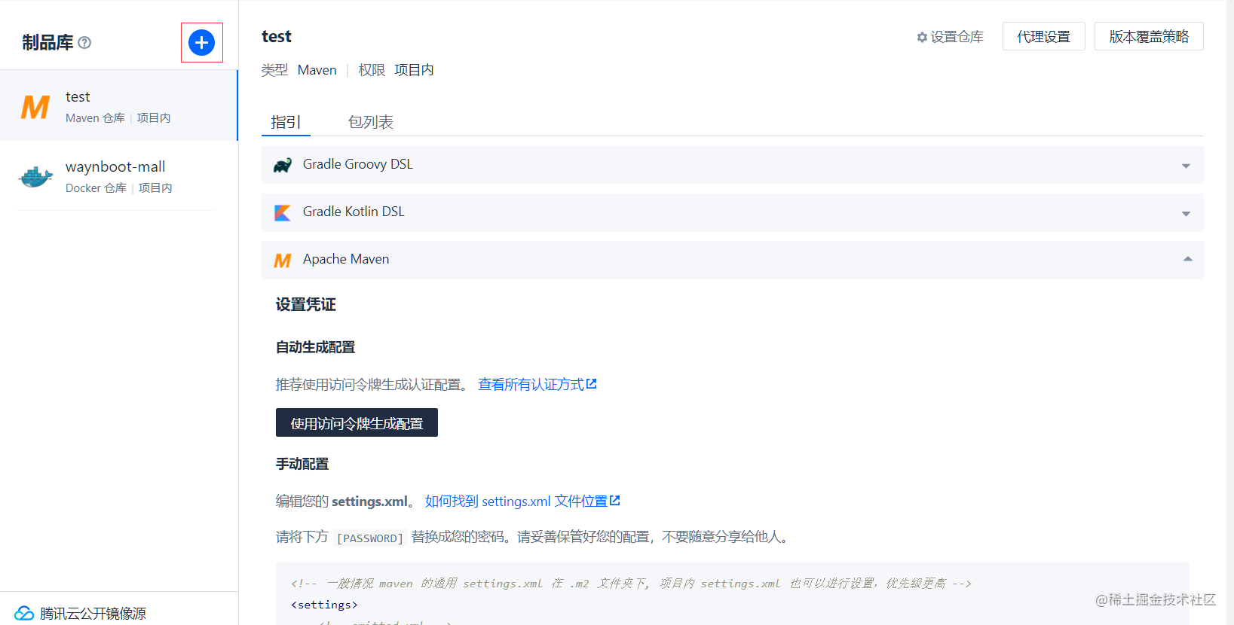The height and width of the screenshot is (625, 1234).
Task: Click the <settings> code line
Action: coord(324,605)
